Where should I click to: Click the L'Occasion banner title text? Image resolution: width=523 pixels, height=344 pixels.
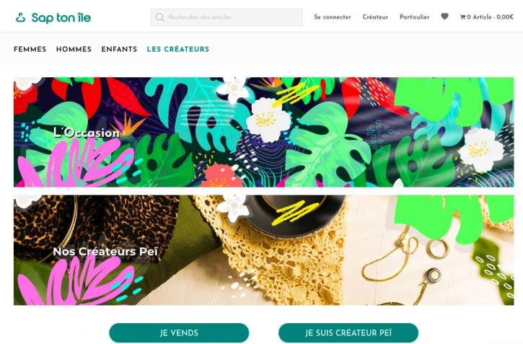click(x=87, y=133)
